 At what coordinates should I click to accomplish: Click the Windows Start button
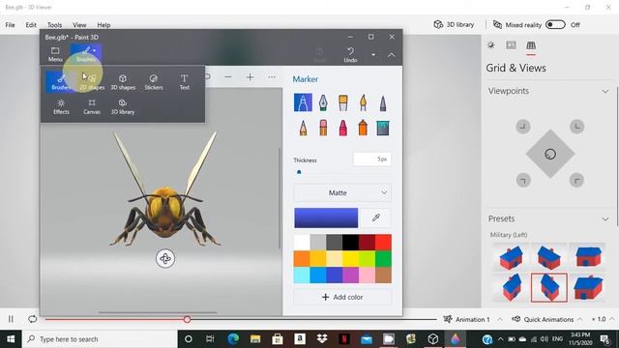(11, 339)
